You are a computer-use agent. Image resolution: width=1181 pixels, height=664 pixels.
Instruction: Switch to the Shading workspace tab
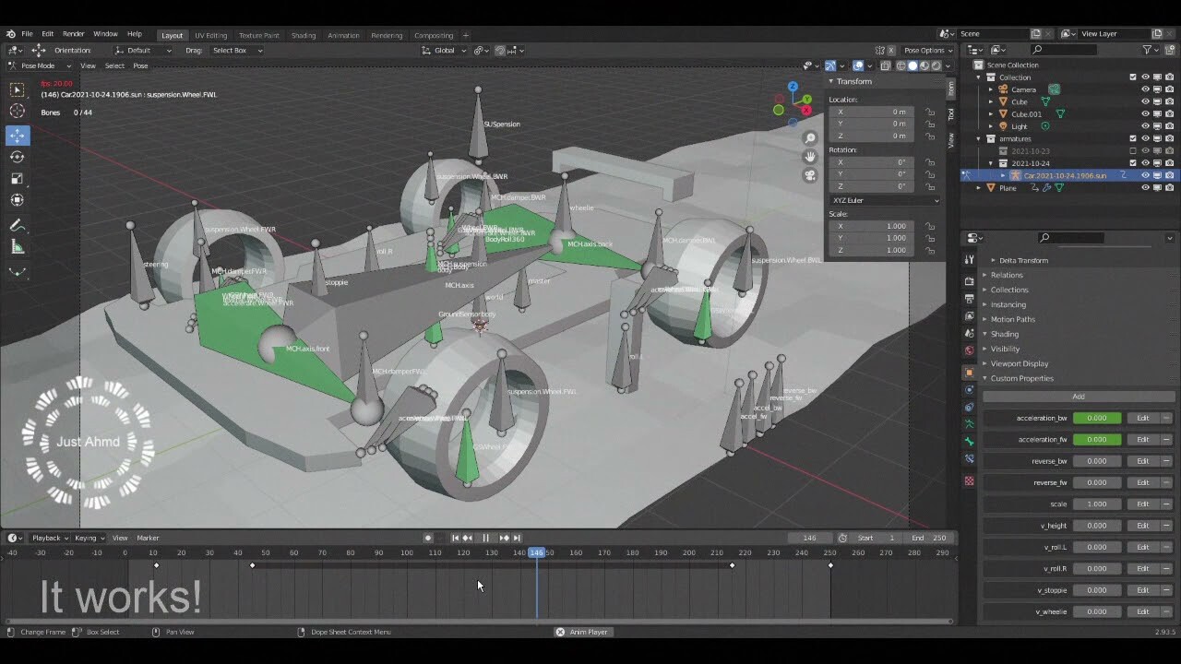tap(304, 34)
